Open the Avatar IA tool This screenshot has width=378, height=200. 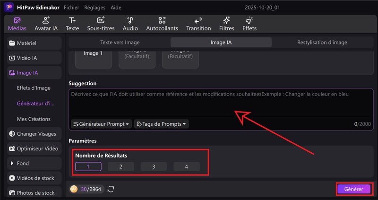[46, 24]
